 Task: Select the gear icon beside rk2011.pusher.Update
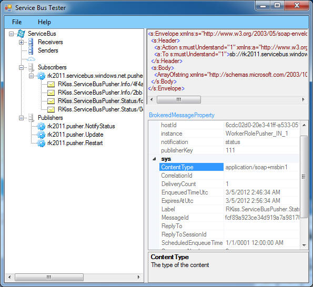coord(41,135)
